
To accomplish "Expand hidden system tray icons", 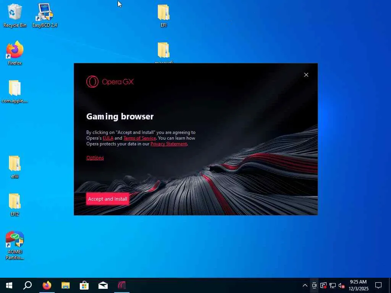I will [x=305, y=285].
